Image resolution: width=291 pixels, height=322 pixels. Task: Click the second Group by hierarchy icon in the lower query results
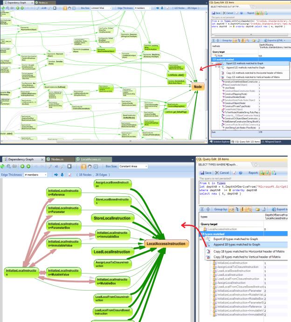(237, 209)
